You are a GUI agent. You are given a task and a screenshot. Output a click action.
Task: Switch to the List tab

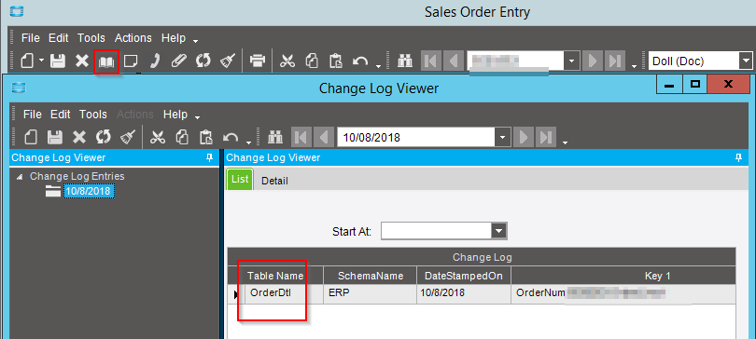240,180
